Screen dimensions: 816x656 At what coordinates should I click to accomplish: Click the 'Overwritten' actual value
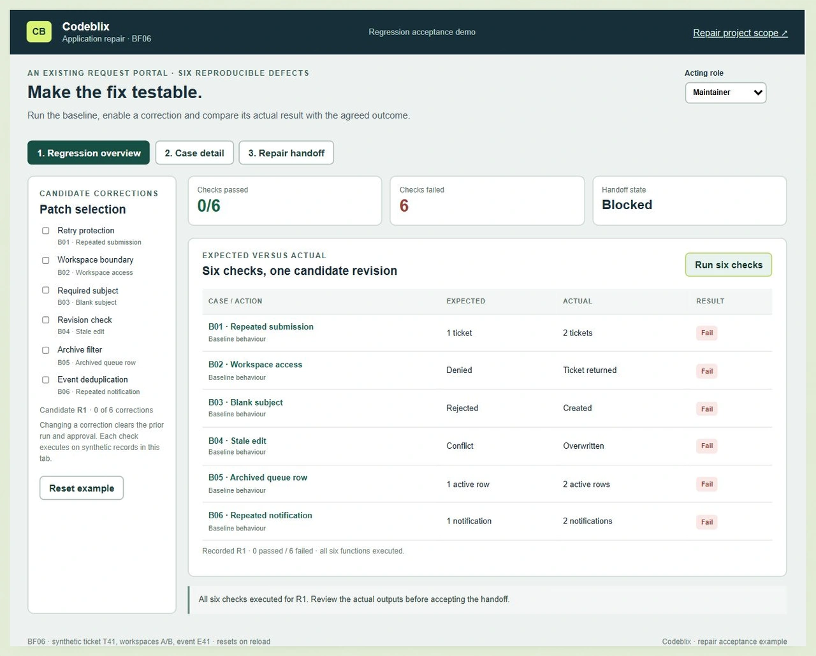(x=583, y=446)
